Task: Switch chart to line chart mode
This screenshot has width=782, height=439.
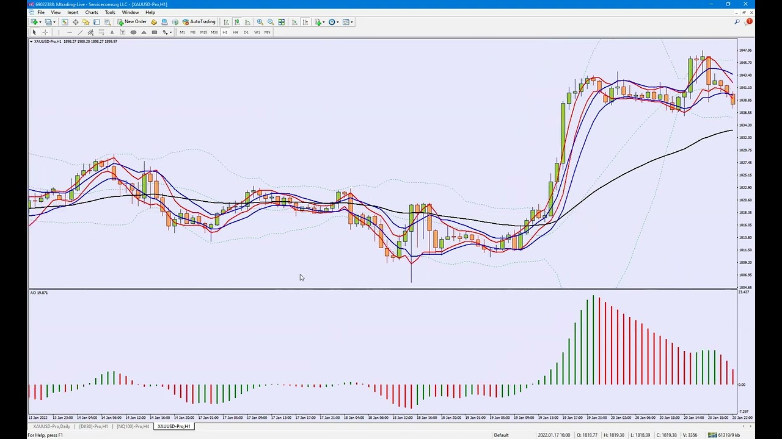Action: click(x=247, y=22)
